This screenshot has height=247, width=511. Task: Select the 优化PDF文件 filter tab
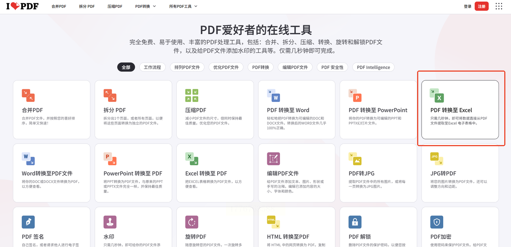click(x=226, y=67)
